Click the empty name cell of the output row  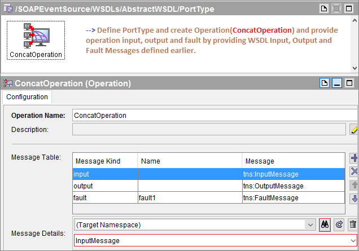click(190, 186)
